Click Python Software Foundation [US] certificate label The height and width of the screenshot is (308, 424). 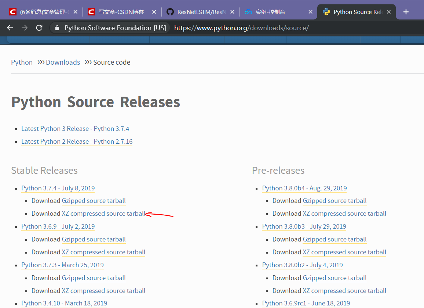pyautogui.click(x=115, y=28)
